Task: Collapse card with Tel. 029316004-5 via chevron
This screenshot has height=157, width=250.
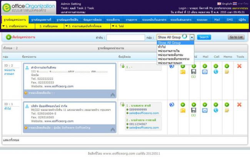Action: coord(113,130)
